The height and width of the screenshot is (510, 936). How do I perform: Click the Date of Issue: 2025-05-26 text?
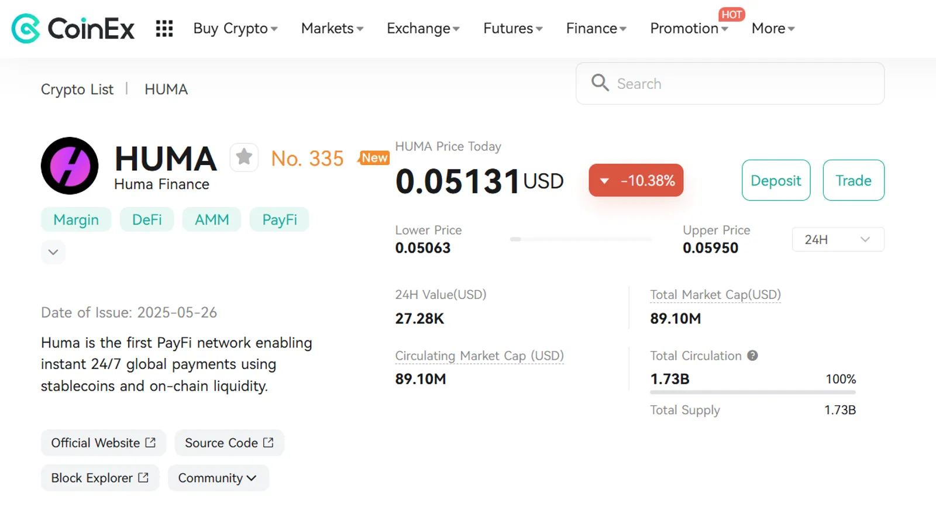pyautogui.click(x=129, y=312)
